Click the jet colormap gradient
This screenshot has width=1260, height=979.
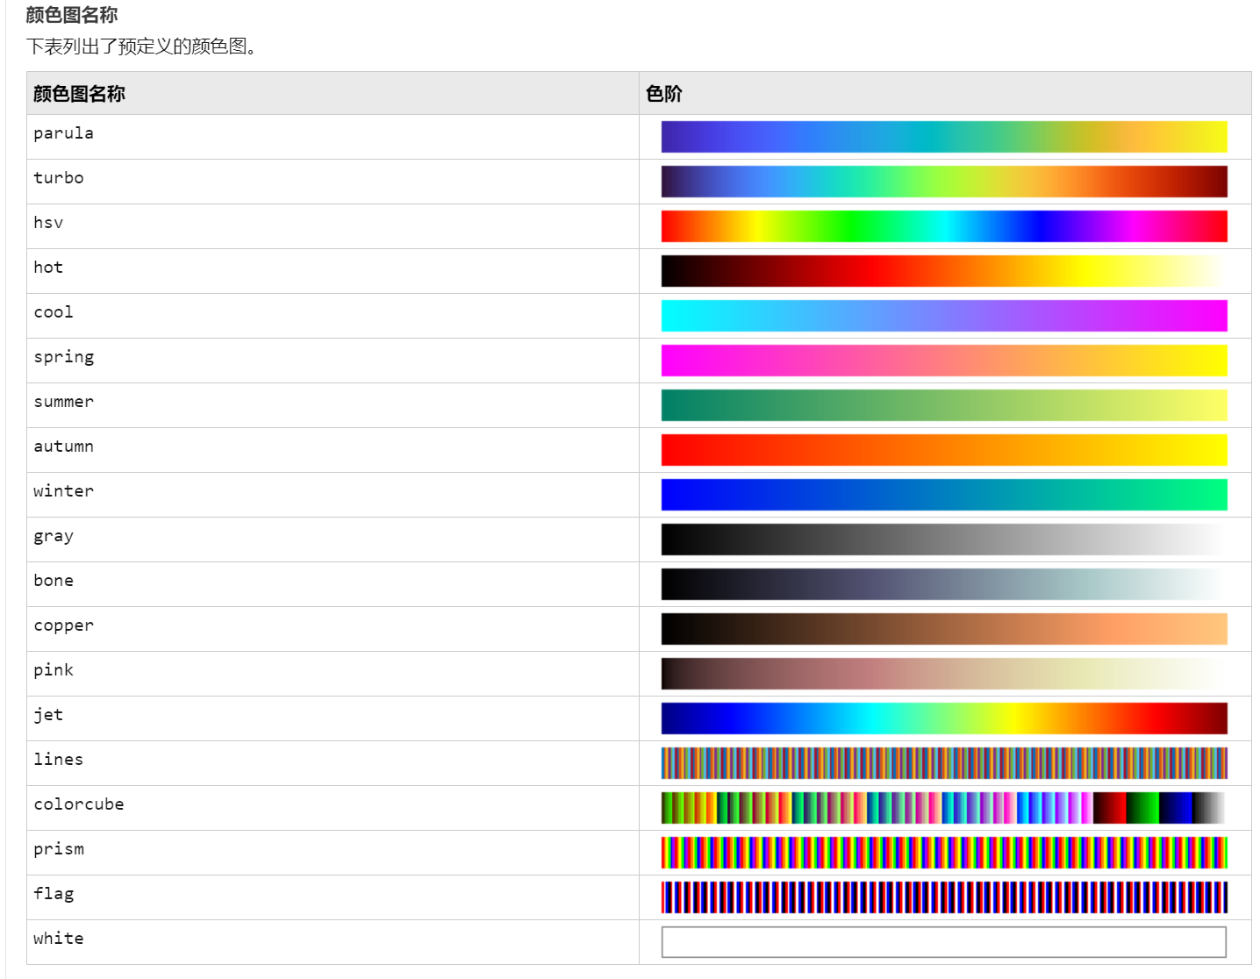pyautogui.click(x=944, y=718)
